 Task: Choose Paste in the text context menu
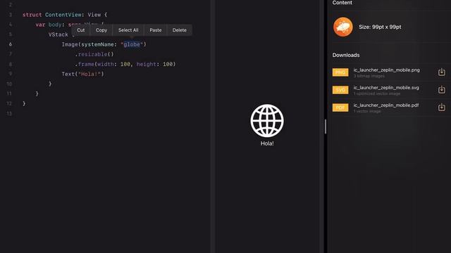pyautogui.click(x=156, y=30)
